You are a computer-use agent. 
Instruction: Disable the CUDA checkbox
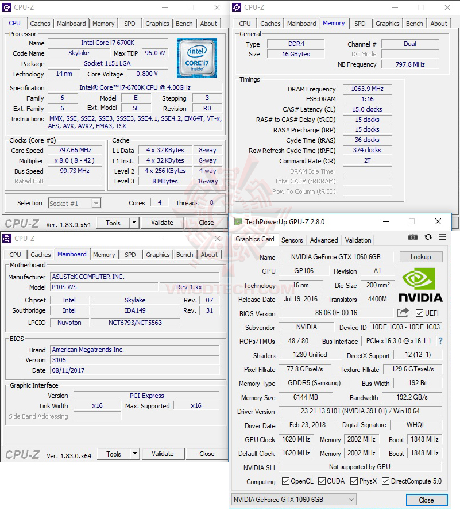point(322,481)
